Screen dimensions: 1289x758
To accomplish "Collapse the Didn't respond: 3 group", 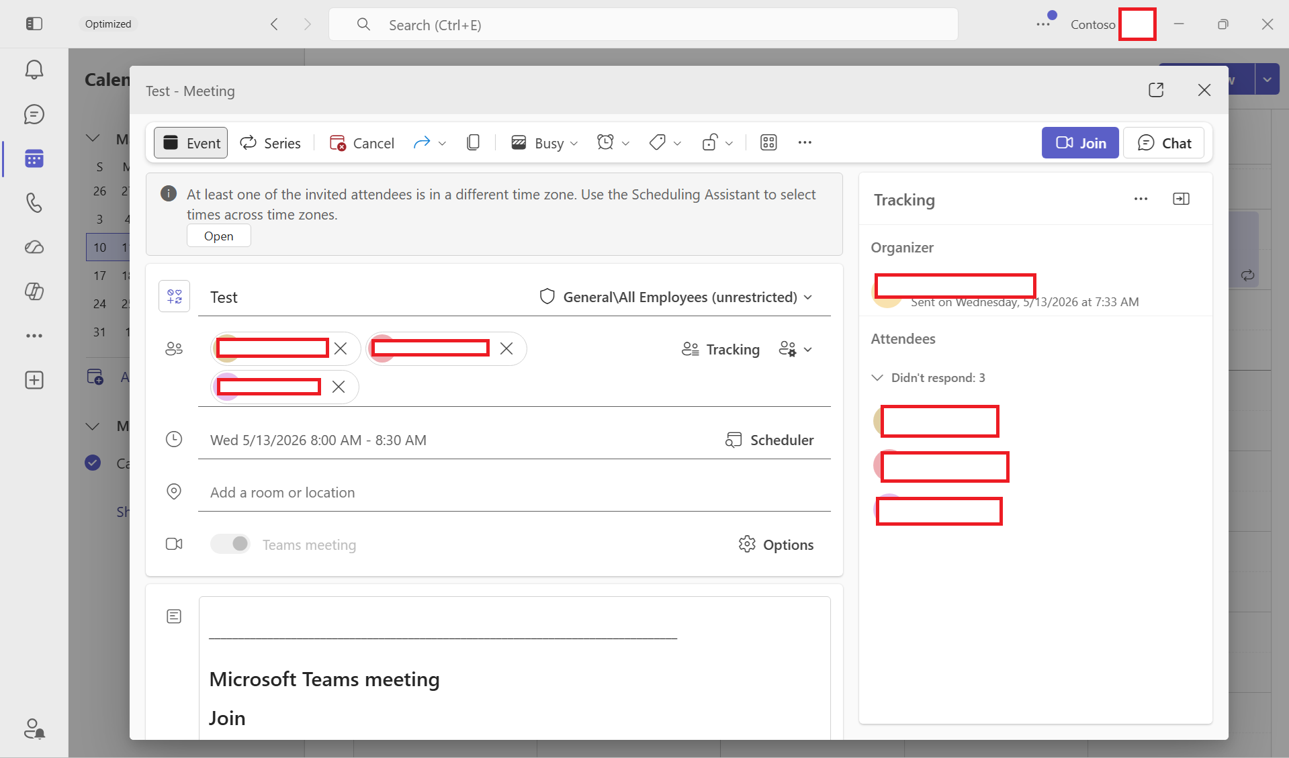I will (877, 377).
